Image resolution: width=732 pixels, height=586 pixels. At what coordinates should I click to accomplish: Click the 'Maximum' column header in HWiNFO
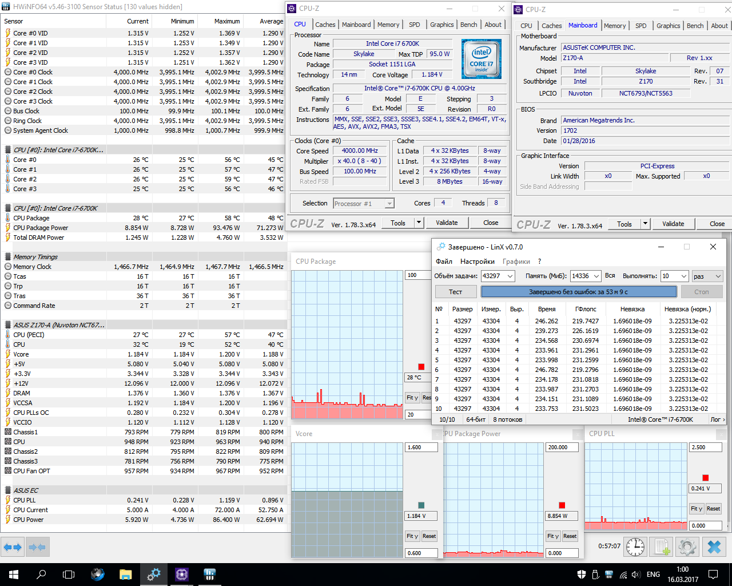tap(220, 21)
